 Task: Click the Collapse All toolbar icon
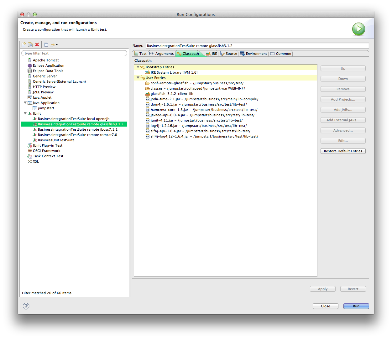pyautogui.click(x=46, y=44)
